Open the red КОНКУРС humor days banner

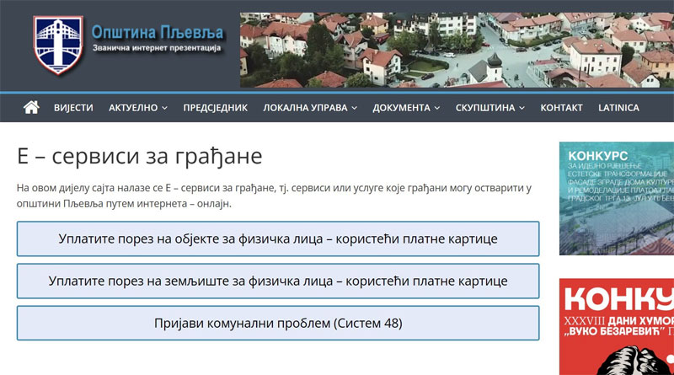[x=617, y=327]
